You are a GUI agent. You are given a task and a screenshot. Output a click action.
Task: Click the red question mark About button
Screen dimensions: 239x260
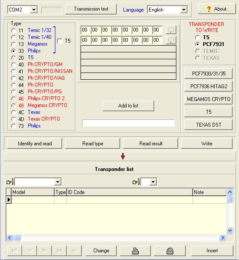217,9
